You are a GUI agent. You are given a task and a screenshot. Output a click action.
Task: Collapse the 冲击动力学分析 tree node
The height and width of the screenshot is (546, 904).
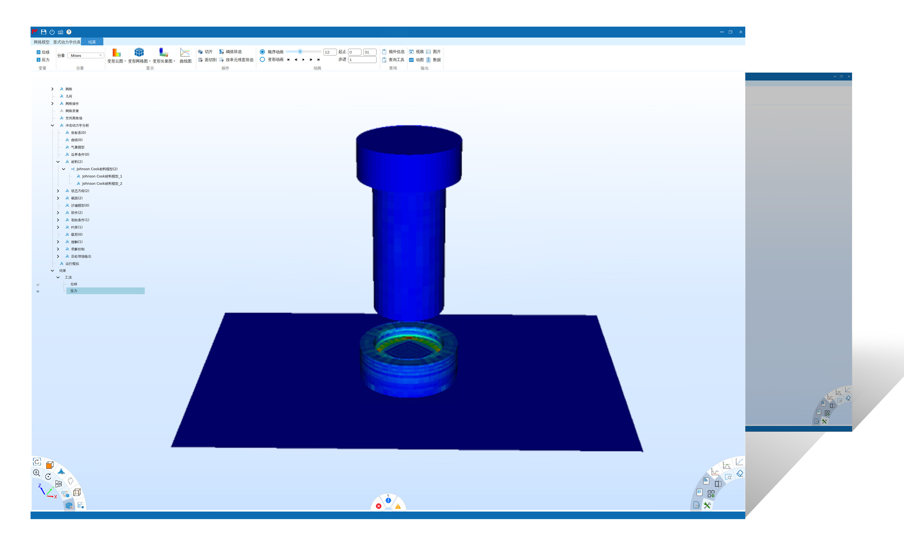tap(52, 125)
